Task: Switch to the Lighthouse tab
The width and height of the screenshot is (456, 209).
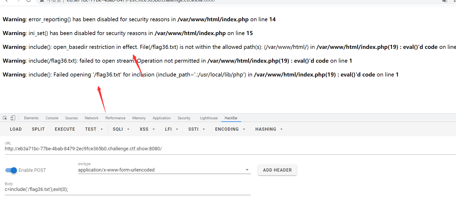Action: click(209, 118)
